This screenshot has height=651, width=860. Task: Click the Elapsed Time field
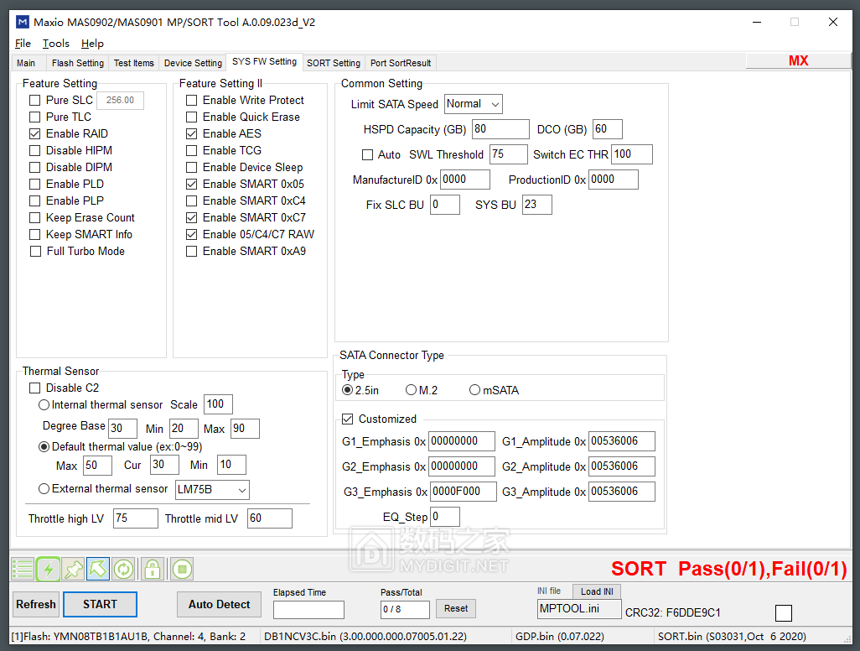pyautogui.click(x=308, y=610)
